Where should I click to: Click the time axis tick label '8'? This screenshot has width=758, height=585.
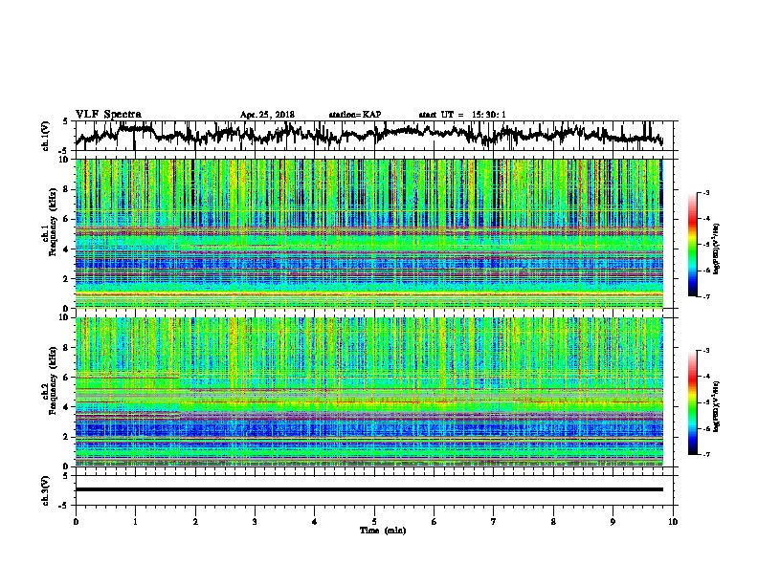pos(553,521)
